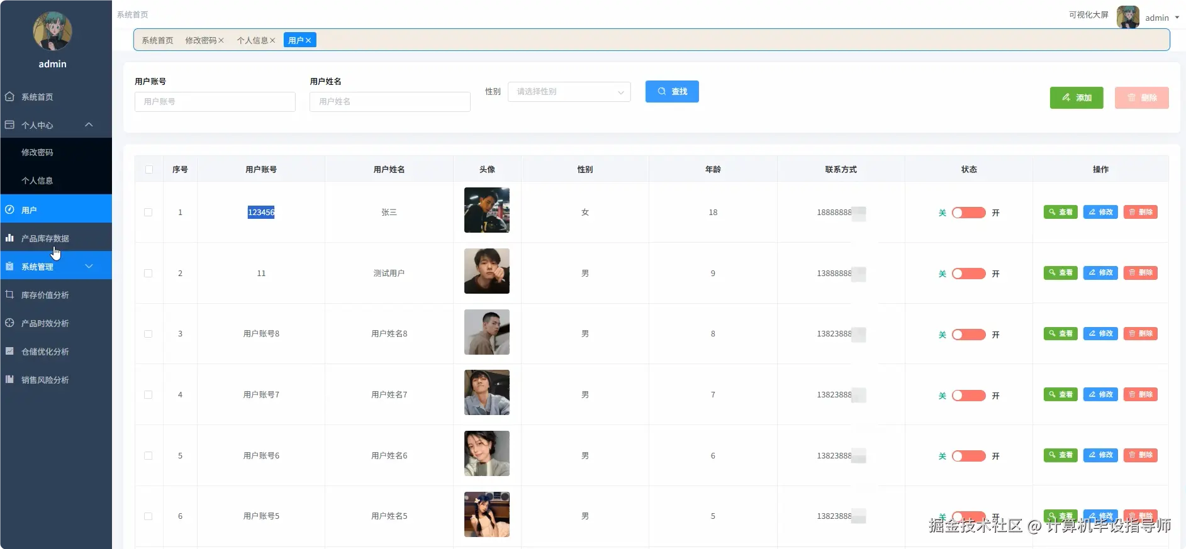Check the row checkbox for 测试用户
Viewport: 1186px width, 549px height.
tap(148, 274)
